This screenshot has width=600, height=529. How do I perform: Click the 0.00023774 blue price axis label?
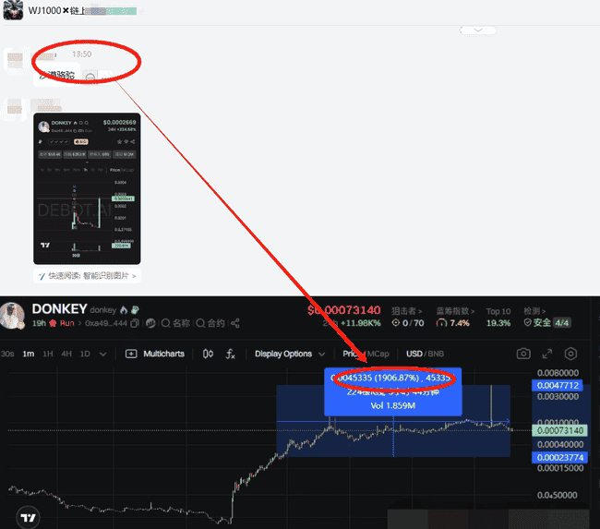[560, 457]
